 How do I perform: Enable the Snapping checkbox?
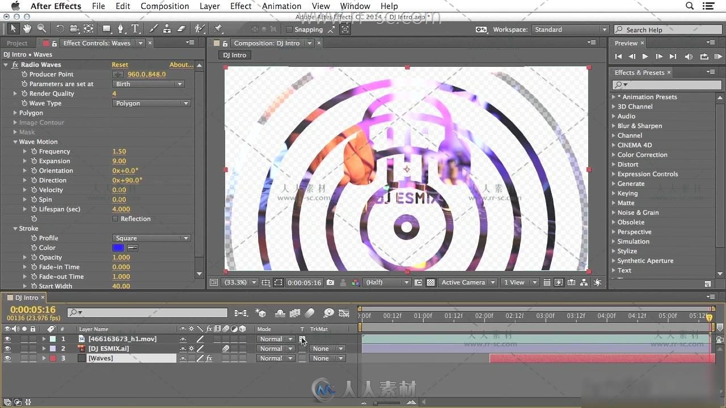[289, 29]
